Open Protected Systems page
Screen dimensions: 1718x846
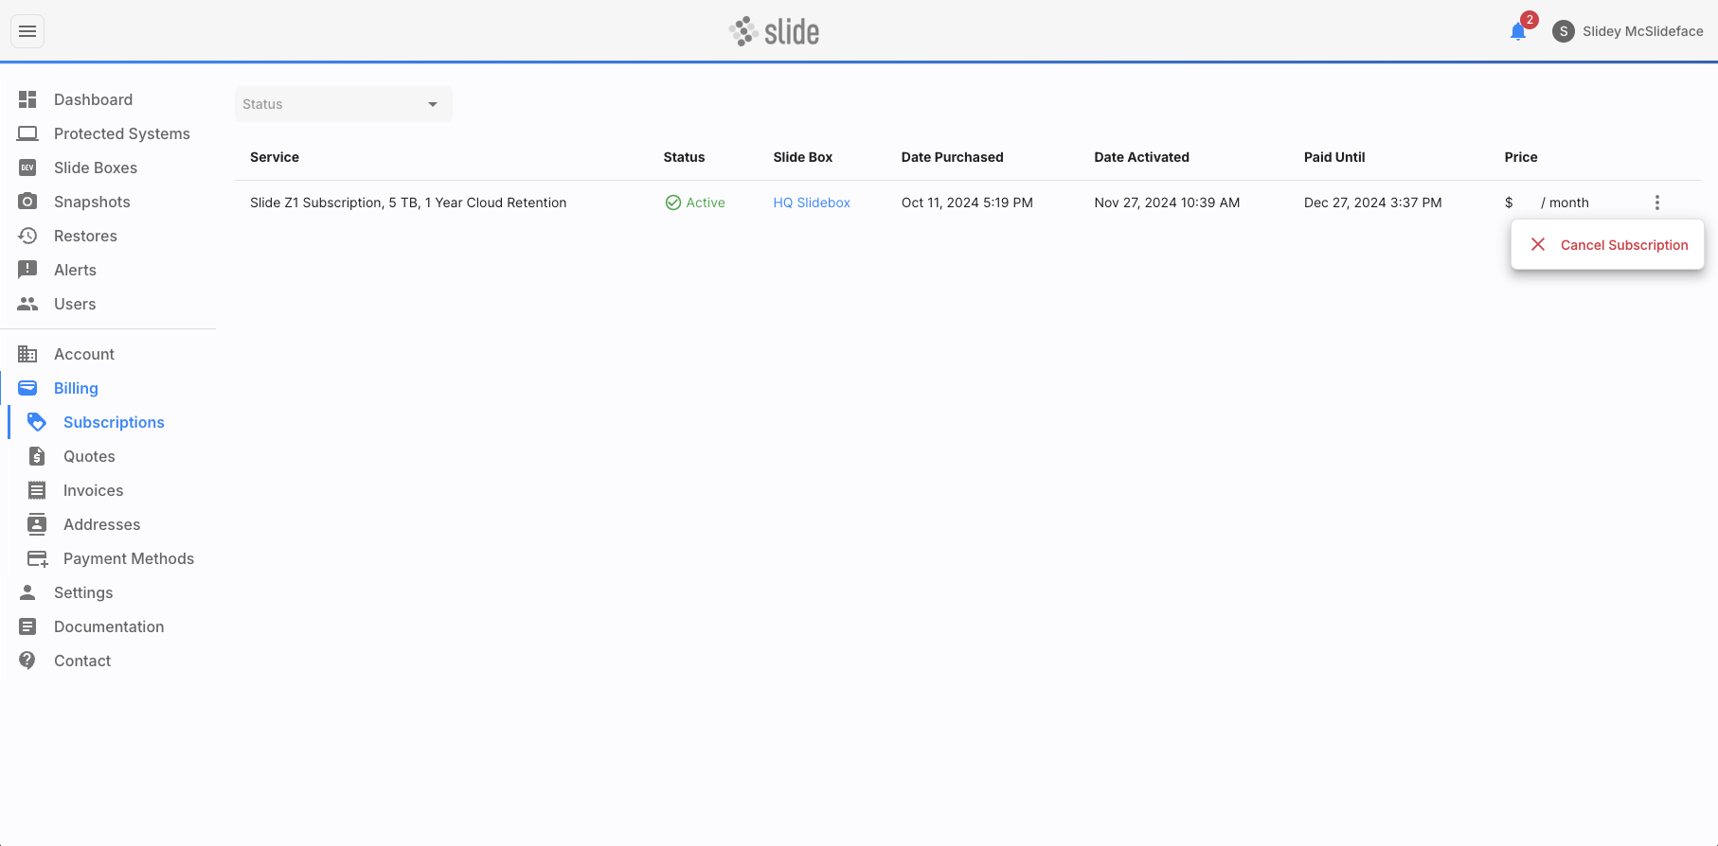pyautogui.click(x=122, y=133)
